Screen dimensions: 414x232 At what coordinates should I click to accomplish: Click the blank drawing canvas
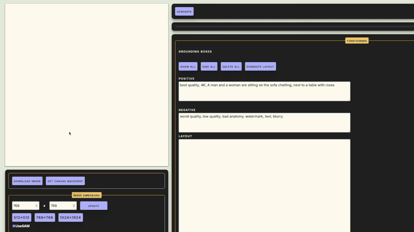[x=87, y=85]
